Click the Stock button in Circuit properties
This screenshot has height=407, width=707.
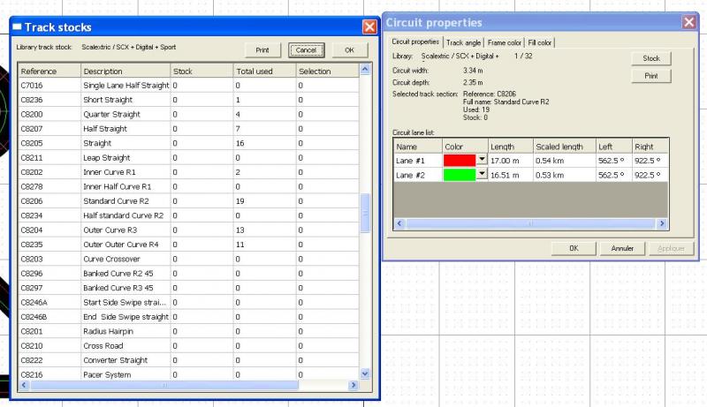(650, 58)
